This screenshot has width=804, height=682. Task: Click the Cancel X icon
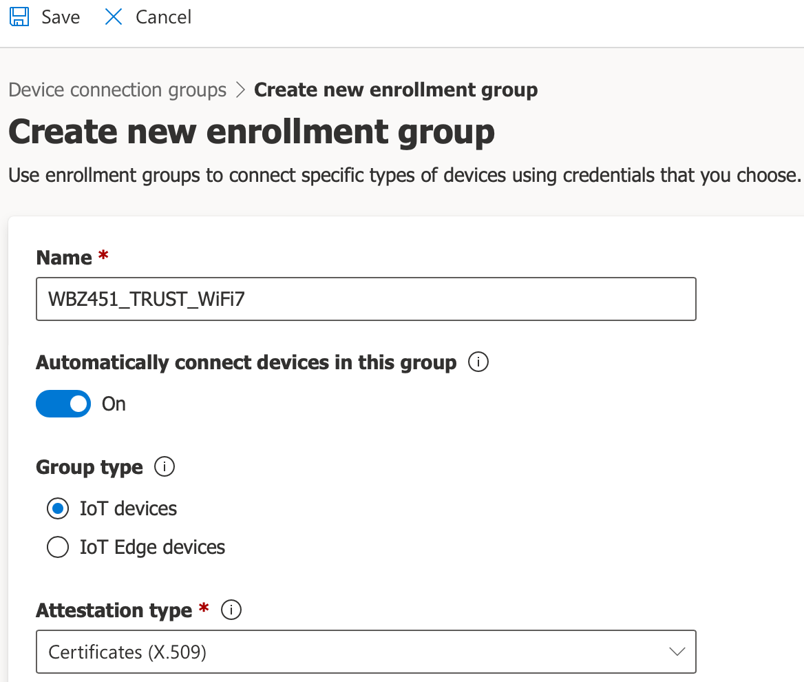[x=114, y=17]
